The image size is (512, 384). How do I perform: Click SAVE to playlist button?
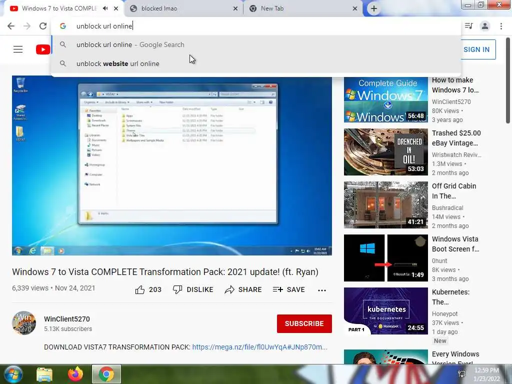tap(288, 289)
